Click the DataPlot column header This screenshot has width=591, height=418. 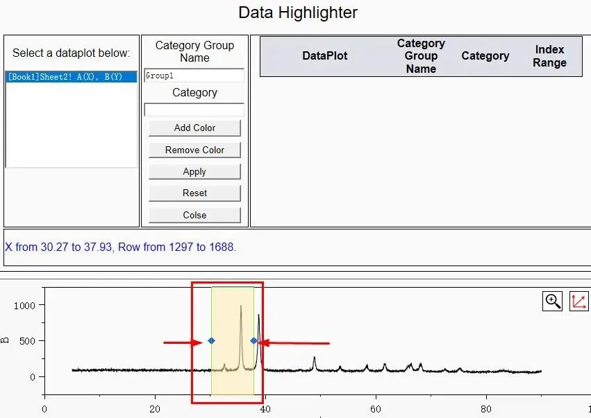[324, 55]
